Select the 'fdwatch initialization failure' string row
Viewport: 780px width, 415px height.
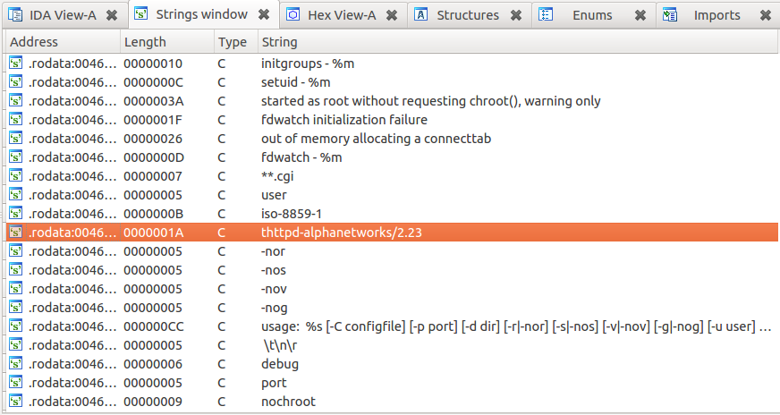coord(344,120)
